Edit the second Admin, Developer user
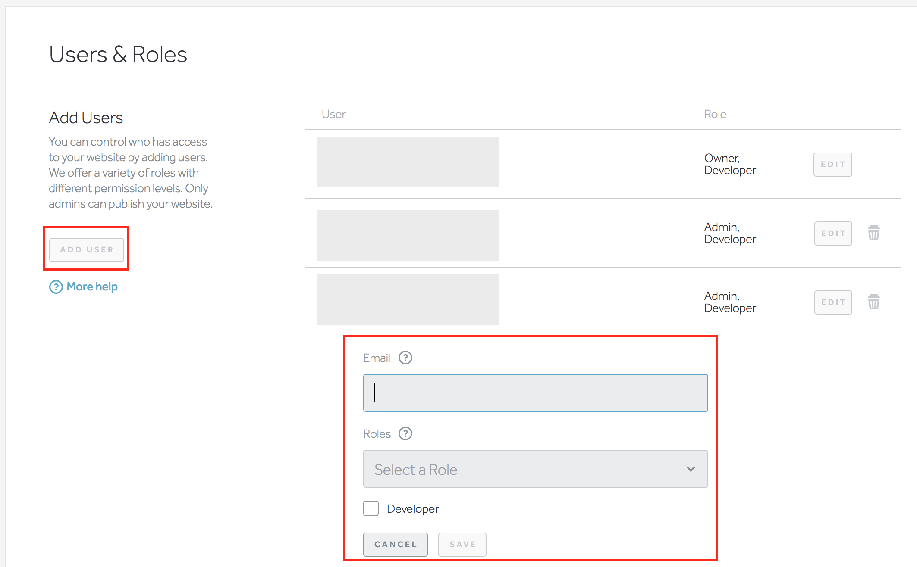 (x=833, y=234)
